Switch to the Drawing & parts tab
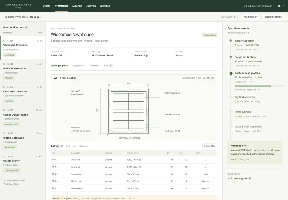The image size is (288, 200). tap(59, 66)
